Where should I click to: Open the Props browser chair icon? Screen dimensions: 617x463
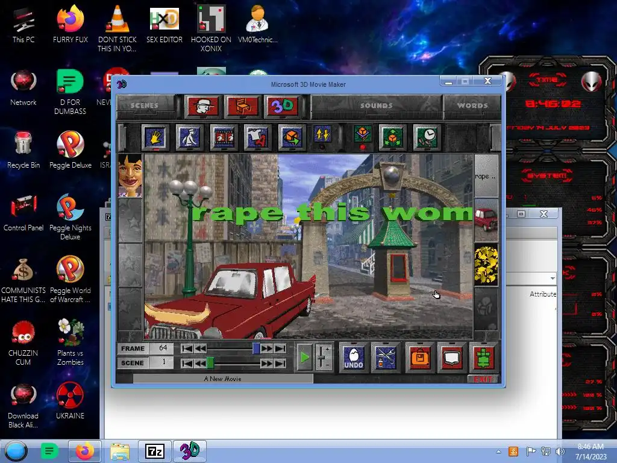[x=243, y=106]
